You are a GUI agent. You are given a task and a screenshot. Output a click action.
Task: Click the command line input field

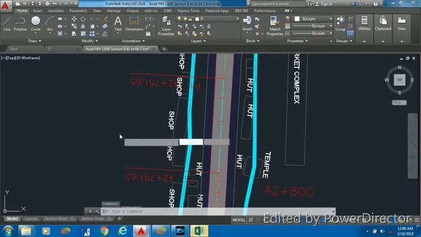click(218, 211)
